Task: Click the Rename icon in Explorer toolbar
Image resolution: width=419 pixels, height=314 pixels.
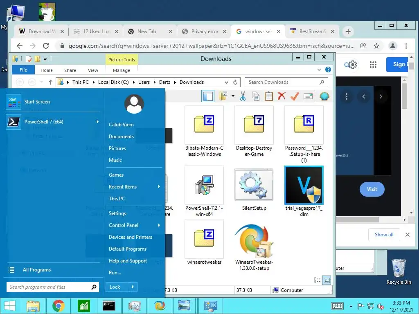Action: pyautogui.click(x=308, y=96)
